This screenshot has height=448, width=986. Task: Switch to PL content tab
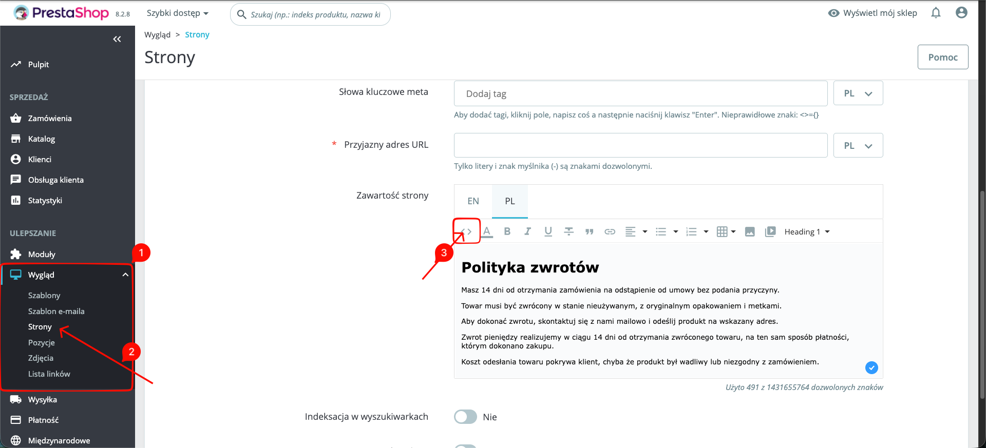(x=510, y=201)
